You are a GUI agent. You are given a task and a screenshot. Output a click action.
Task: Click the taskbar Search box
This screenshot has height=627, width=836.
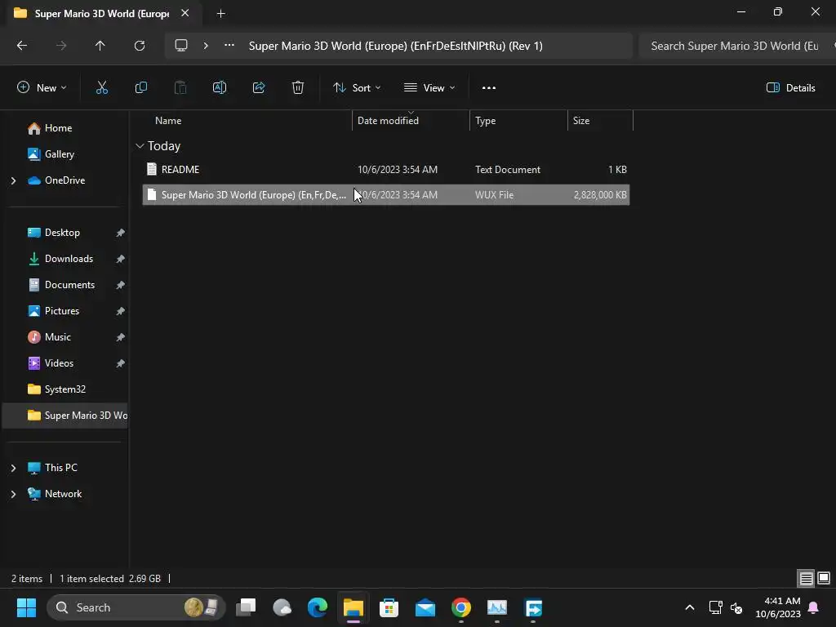136,607
